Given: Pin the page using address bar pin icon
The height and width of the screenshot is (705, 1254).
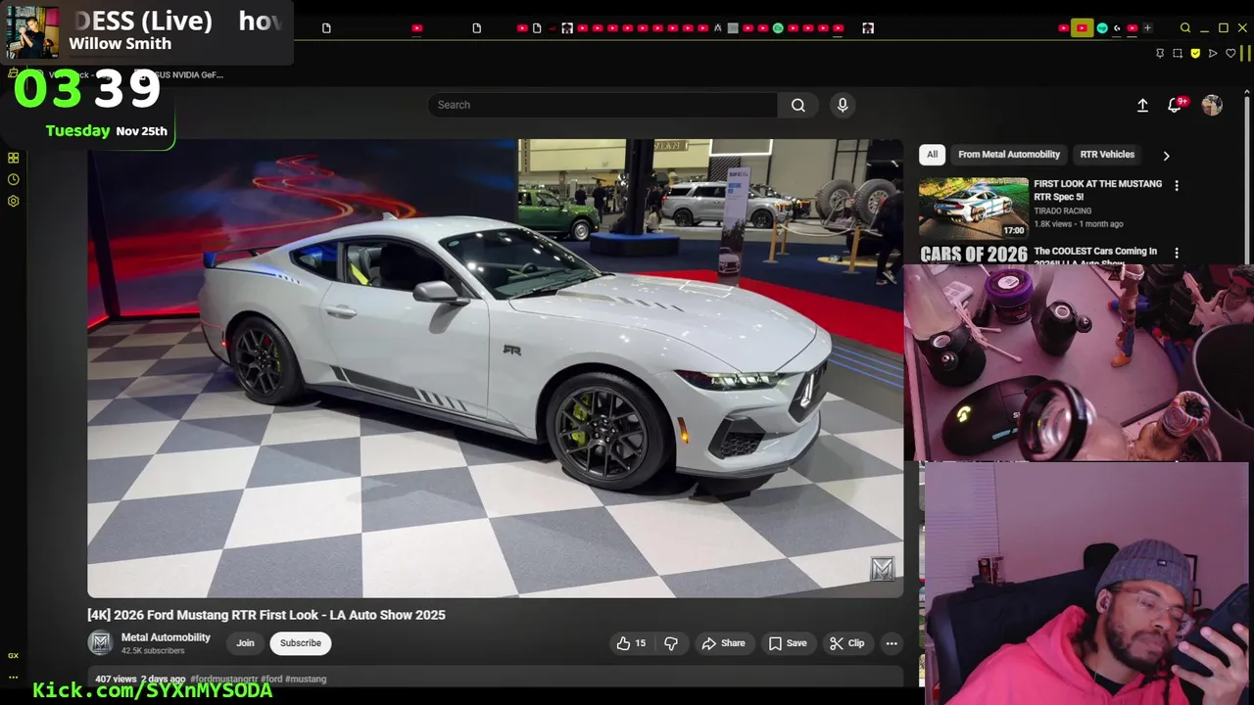Looking at the screenshot, I should (1160, 54).
